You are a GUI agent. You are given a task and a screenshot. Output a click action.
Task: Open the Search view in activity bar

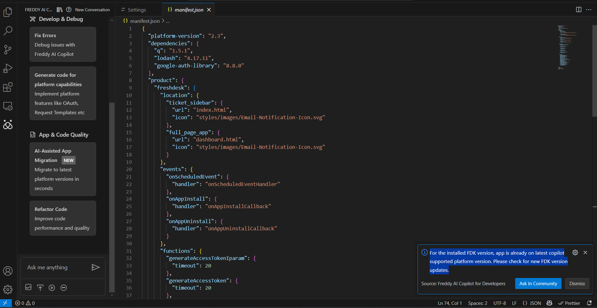tap(8, 31)
